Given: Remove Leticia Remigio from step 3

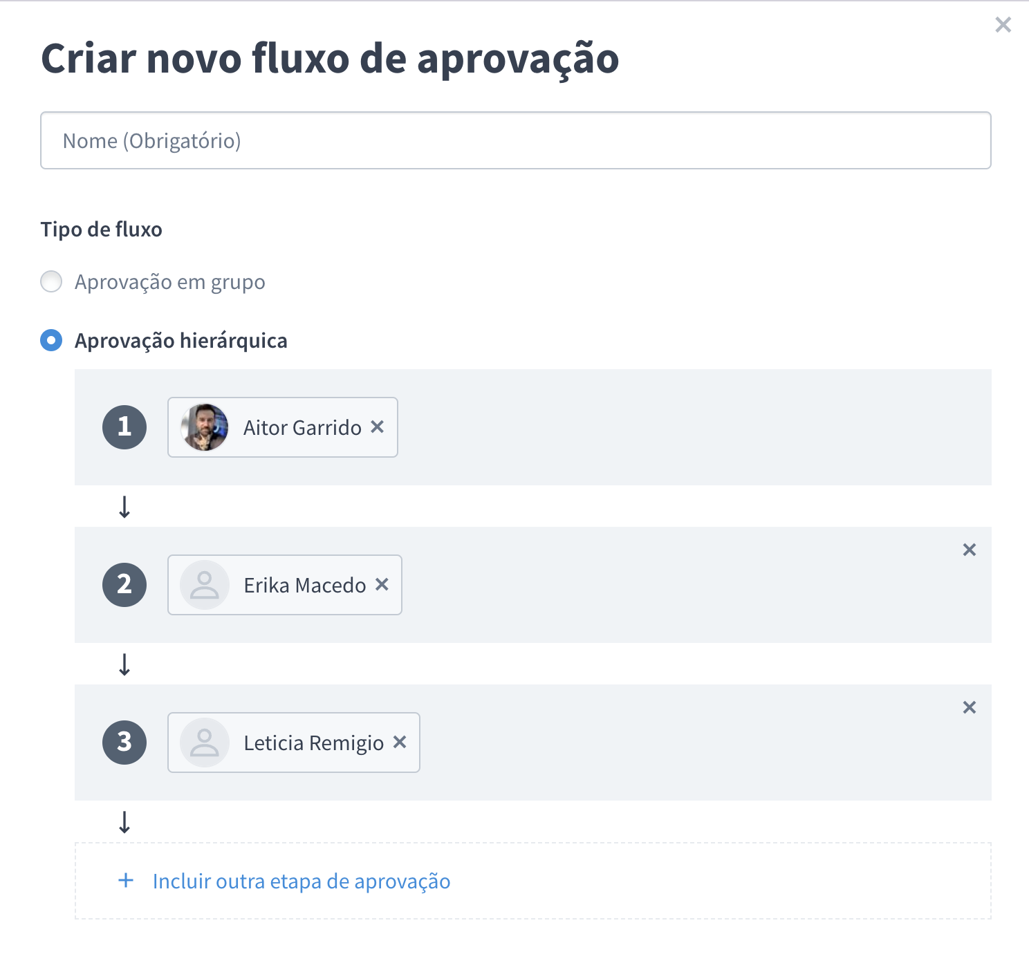Looking at the screenshot, I should (x=400, y=743).
